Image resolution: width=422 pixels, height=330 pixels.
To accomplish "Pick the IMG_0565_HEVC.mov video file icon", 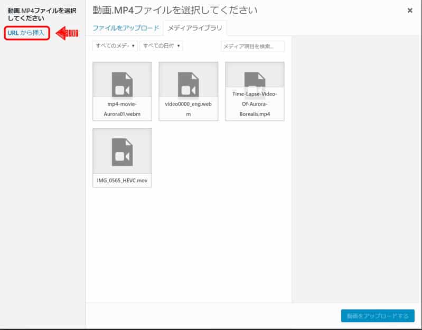I will [x=122, y=152].
